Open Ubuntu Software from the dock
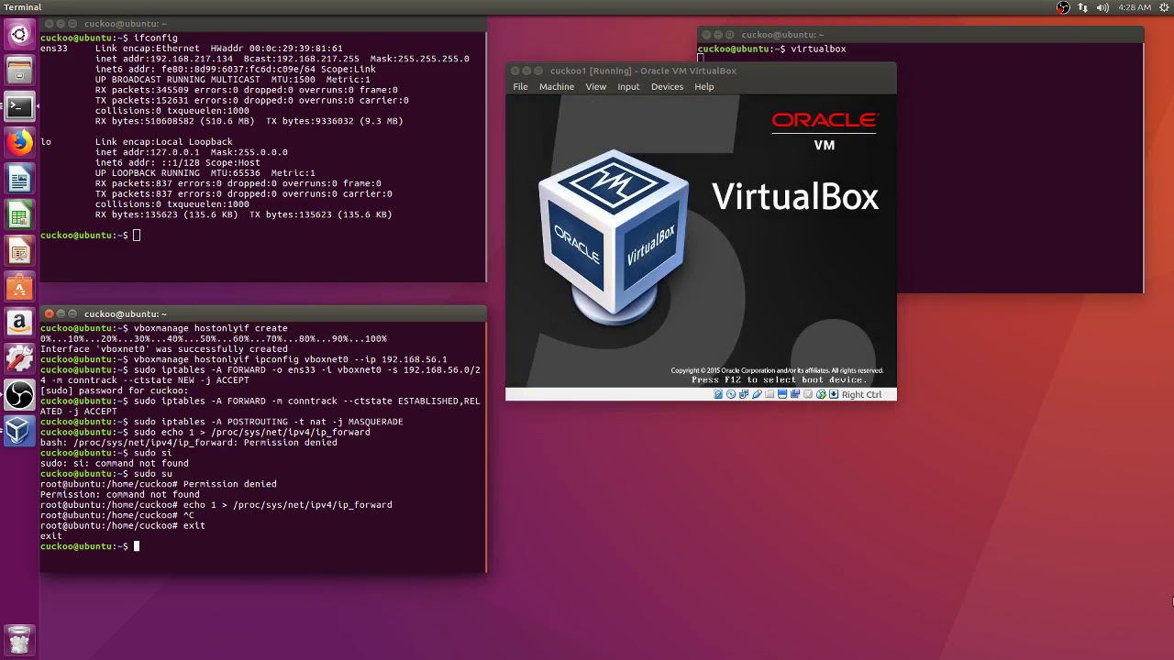 point(19,287)
